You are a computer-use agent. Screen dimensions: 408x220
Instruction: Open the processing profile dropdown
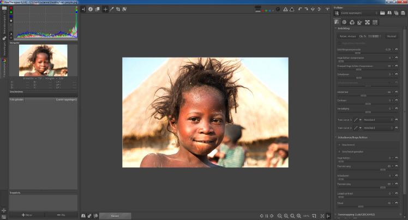click(x=359, y=13)
